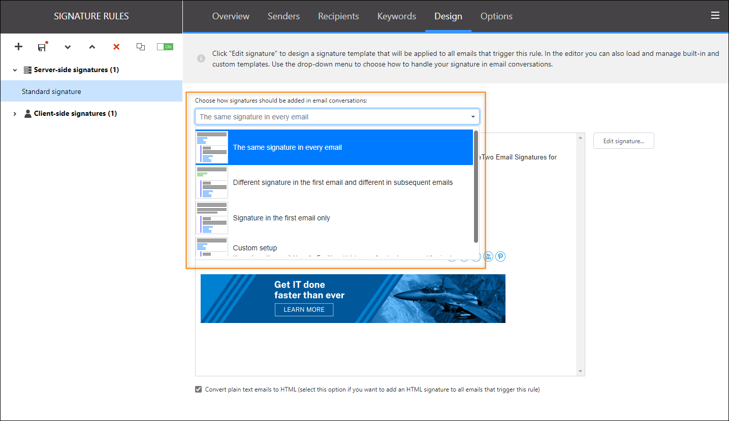The image size is (729, 421).
Task: Click LEARN MORE in the banner ad
Action: [x=304, y=309]
